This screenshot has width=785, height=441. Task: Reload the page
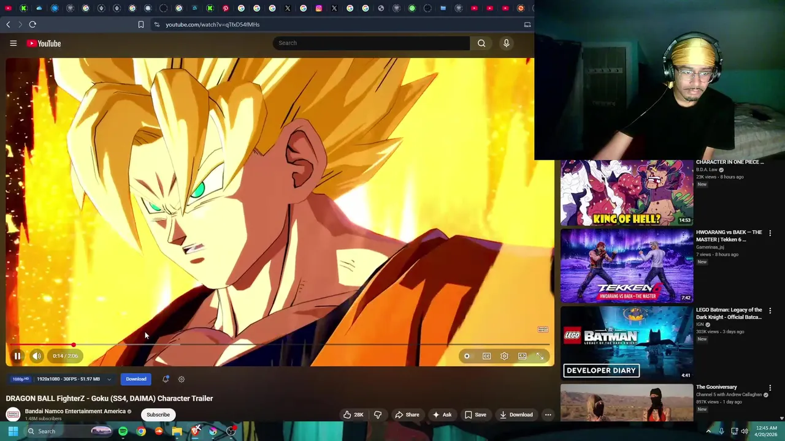click(33, 24)
